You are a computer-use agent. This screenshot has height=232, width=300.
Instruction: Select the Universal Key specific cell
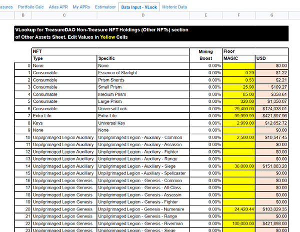pos(142,123)
